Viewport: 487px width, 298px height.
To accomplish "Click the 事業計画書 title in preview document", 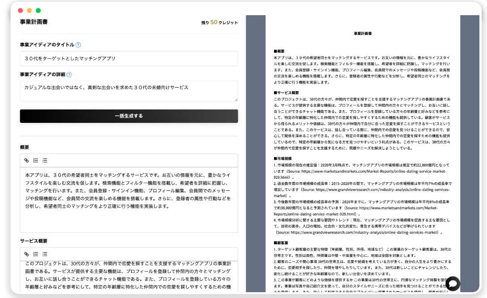I will coord(363,34).
